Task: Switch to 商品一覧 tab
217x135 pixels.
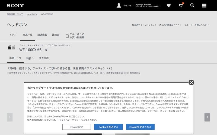Action: click(28, 35)
